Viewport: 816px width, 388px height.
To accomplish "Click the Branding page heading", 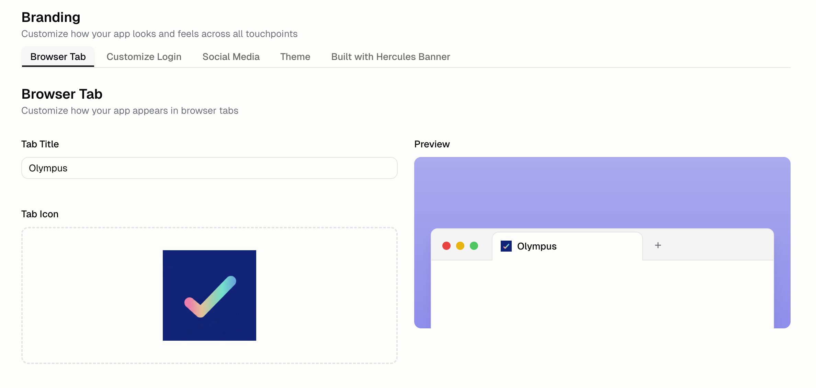I will click(51, 17).
